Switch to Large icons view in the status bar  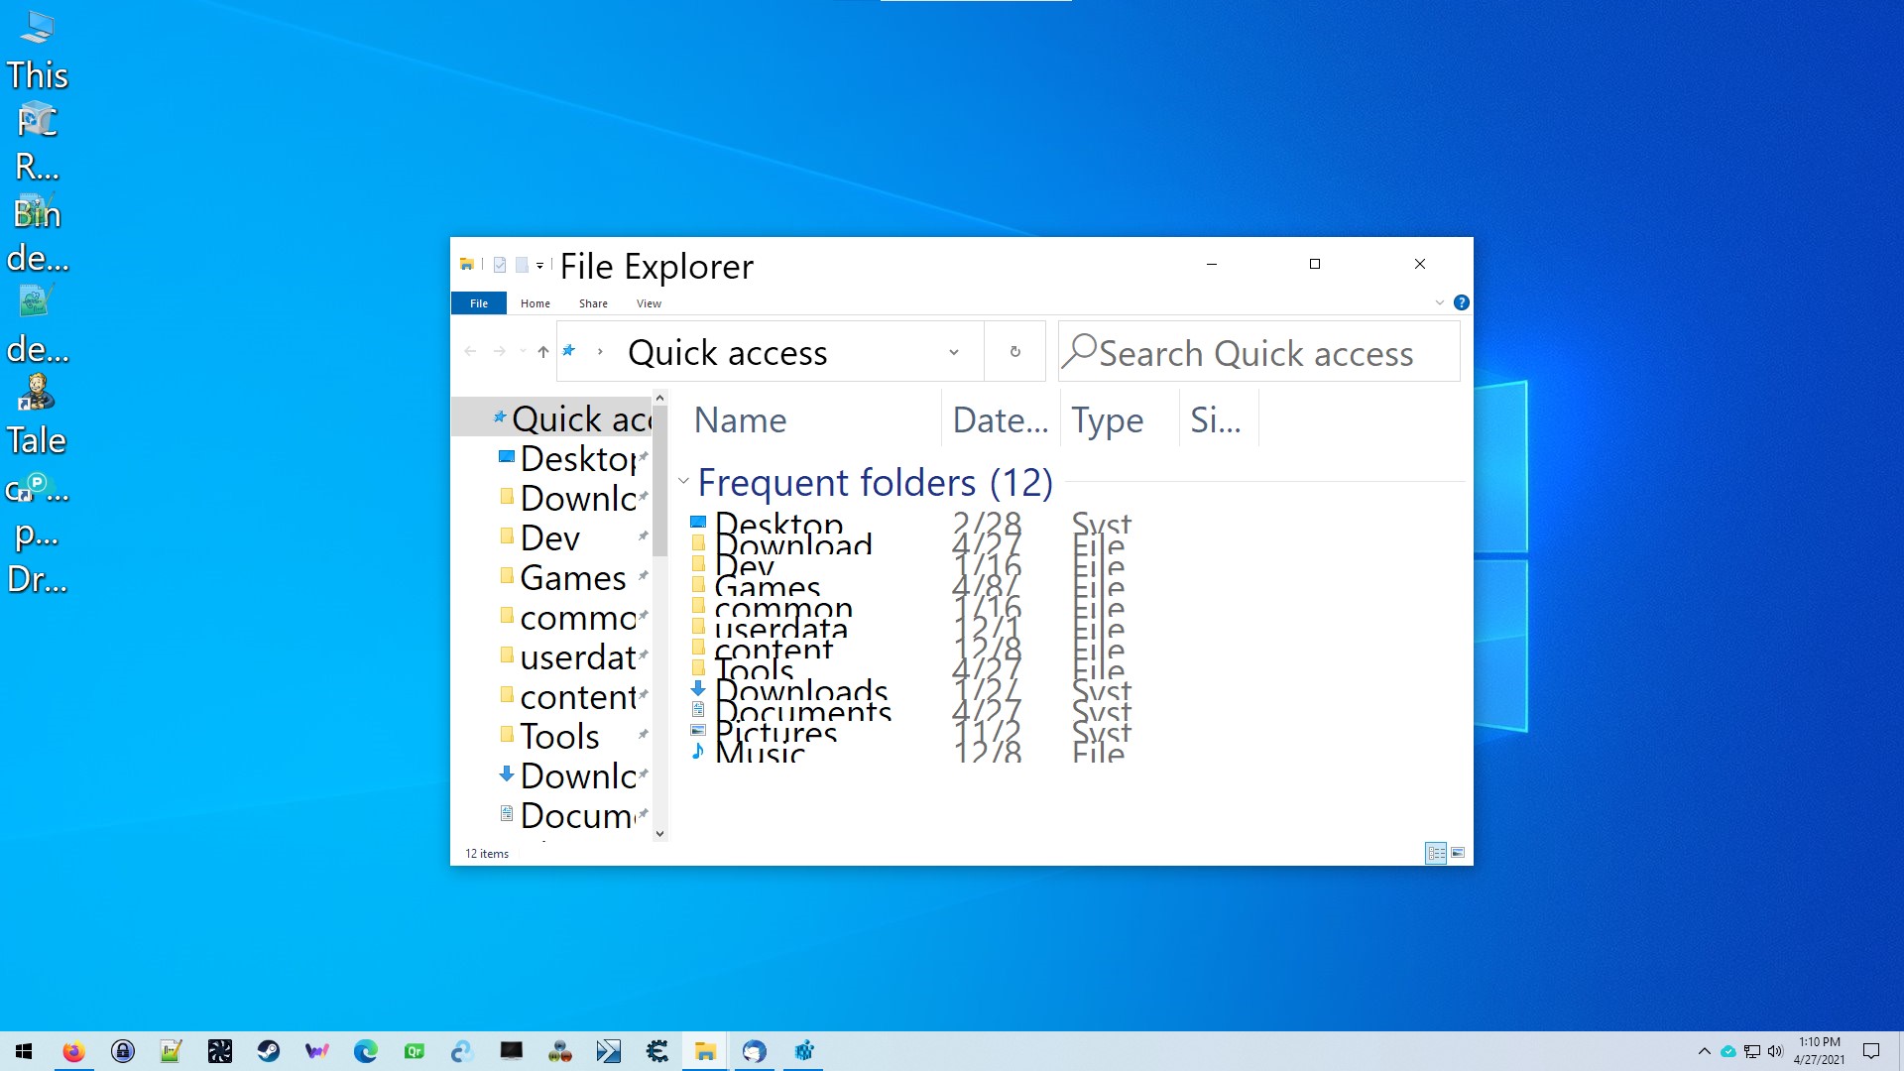[x=1458, y=853]
